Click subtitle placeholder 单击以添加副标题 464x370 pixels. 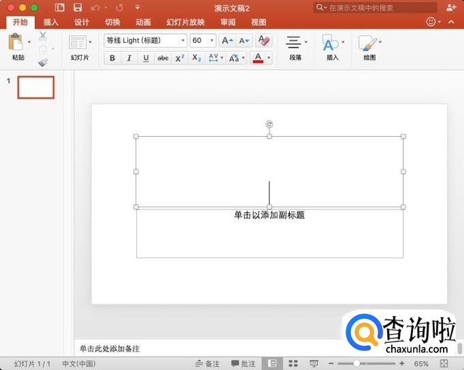tap(269, 215)
